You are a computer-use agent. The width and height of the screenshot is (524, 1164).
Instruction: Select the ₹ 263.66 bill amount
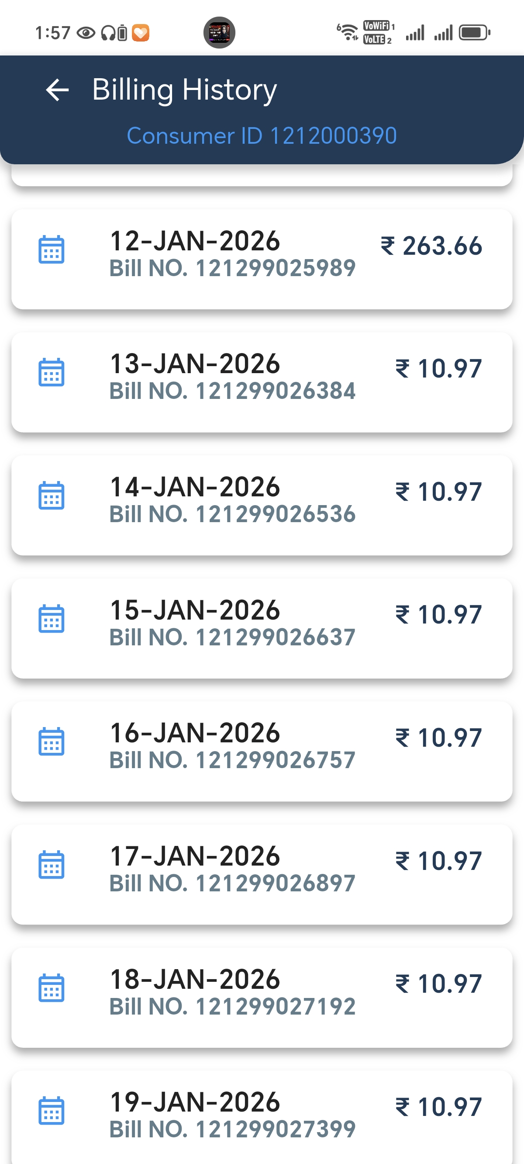(431, 246)
